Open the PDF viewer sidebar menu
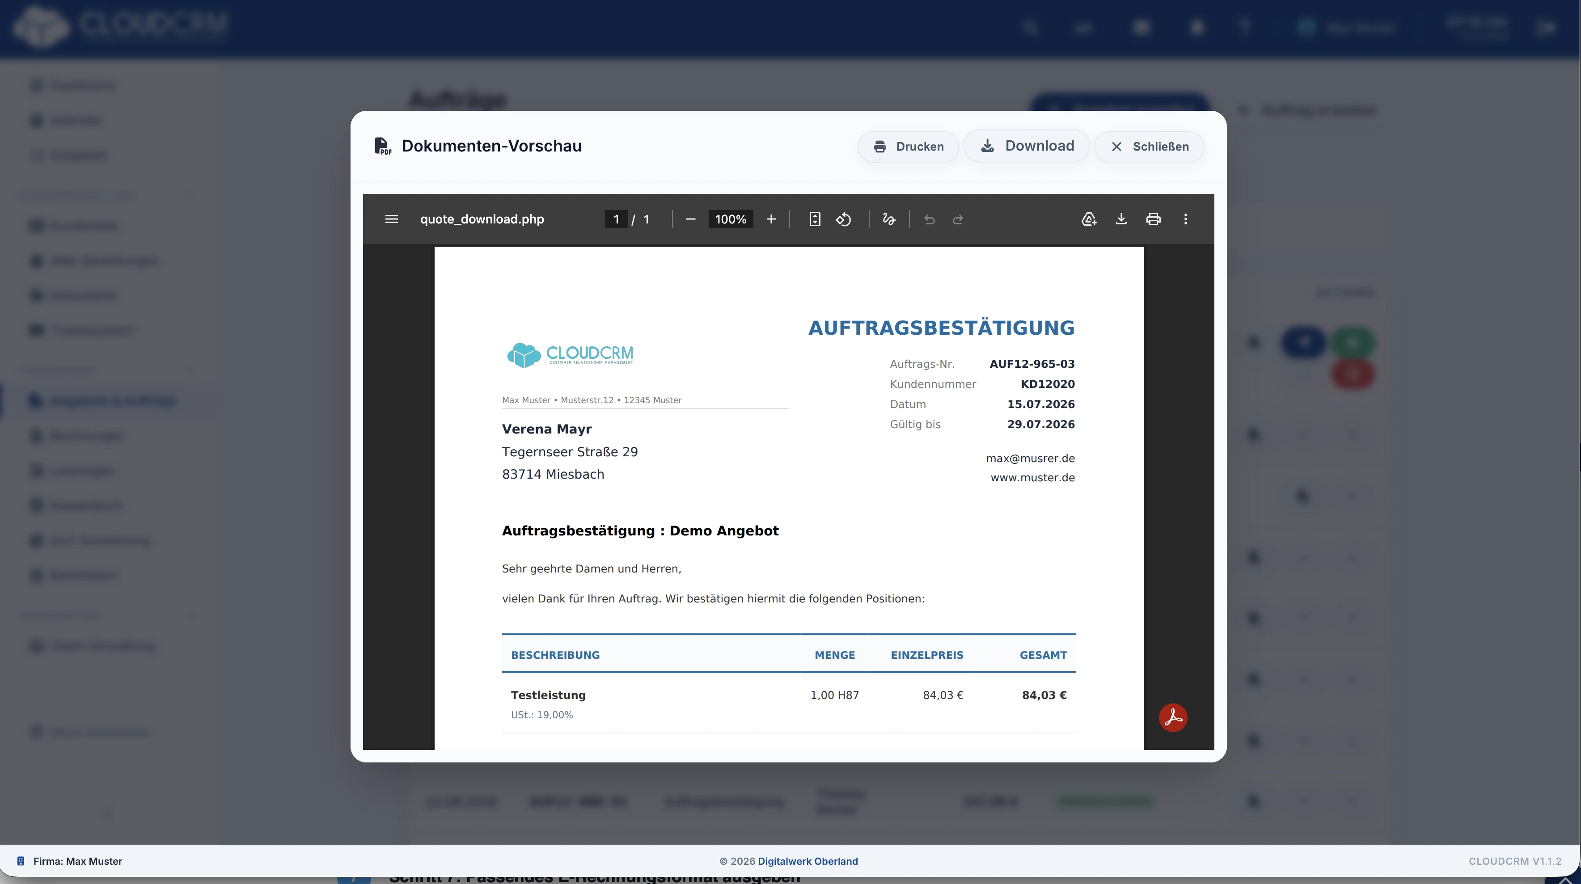The height and width of the screenshot is (884, 1581). [x=392, y=219]
